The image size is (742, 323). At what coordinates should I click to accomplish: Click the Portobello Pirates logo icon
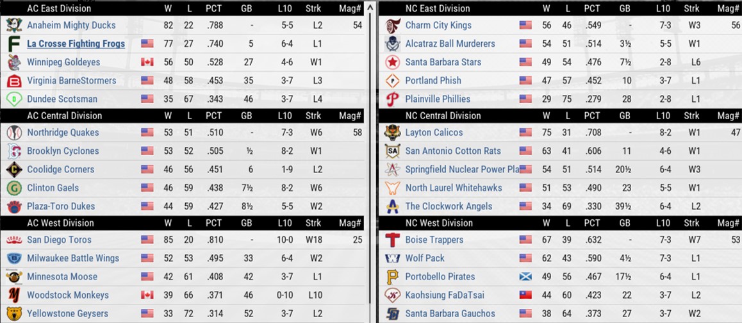392,277
